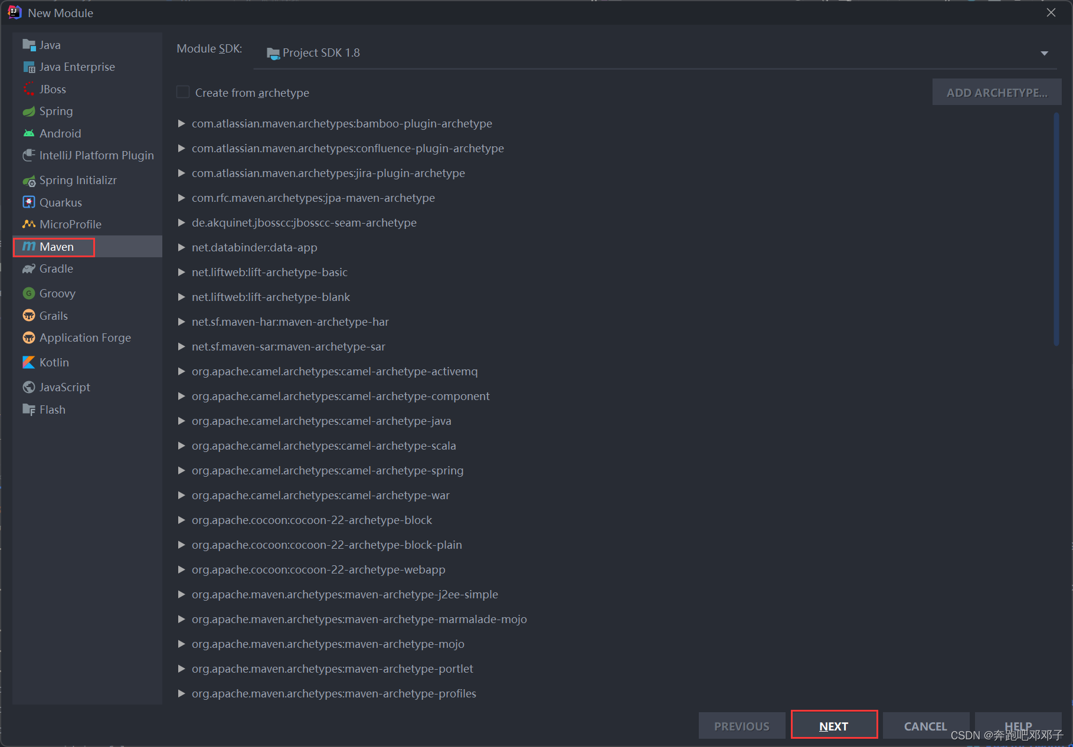Select Maven project type
The image size is (1073, 747).
coord(87,247)
